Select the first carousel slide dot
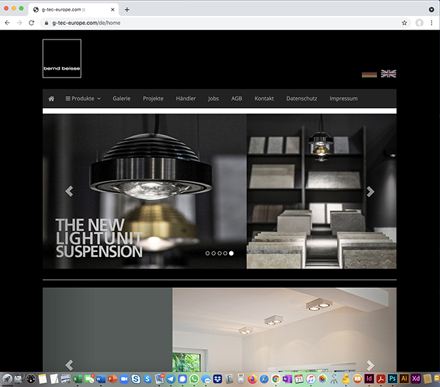This screenshot has height=387, width=440. (207, 253)
